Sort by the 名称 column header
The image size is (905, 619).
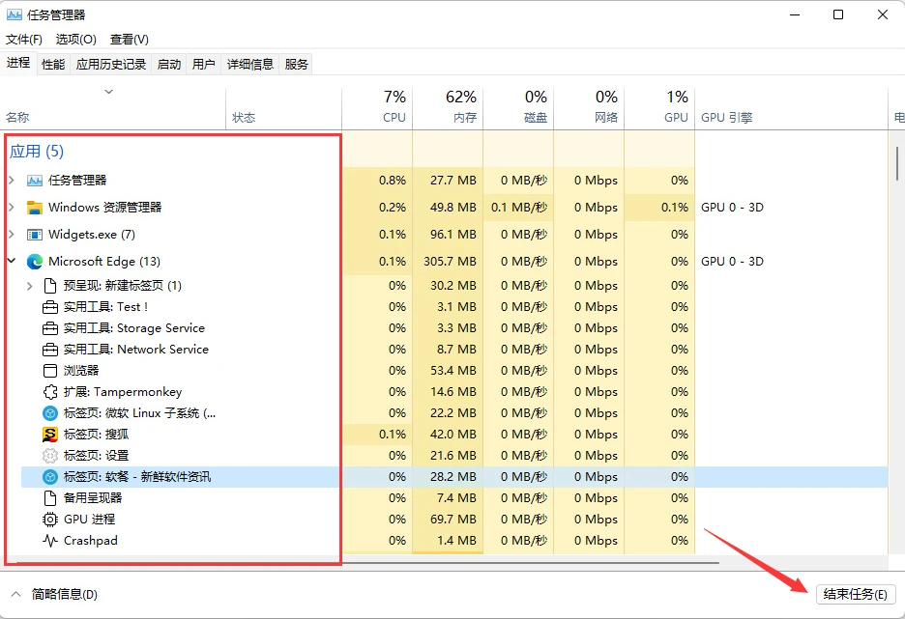pyautogui.click(x=113, y=108)
